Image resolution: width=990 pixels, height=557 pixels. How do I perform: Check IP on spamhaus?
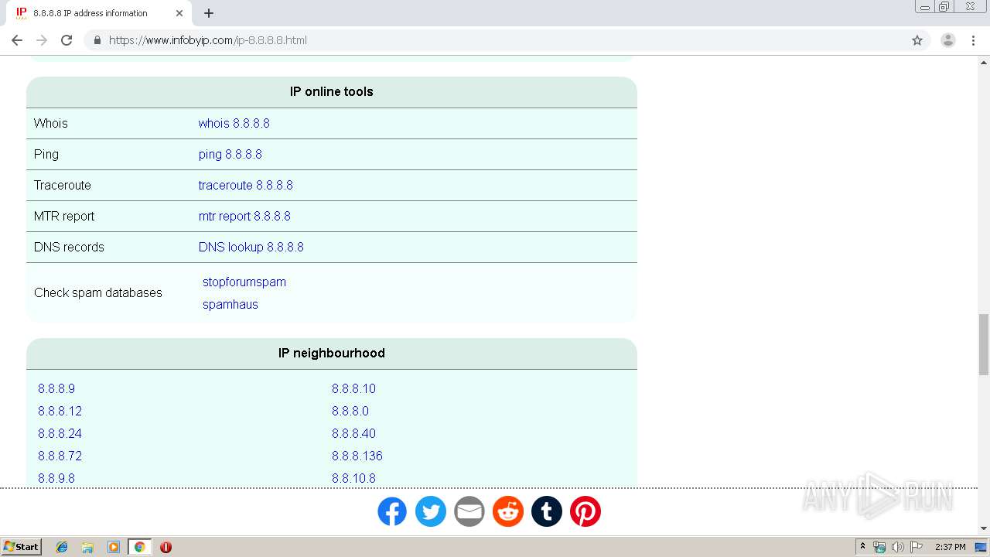tap(230, 304)
